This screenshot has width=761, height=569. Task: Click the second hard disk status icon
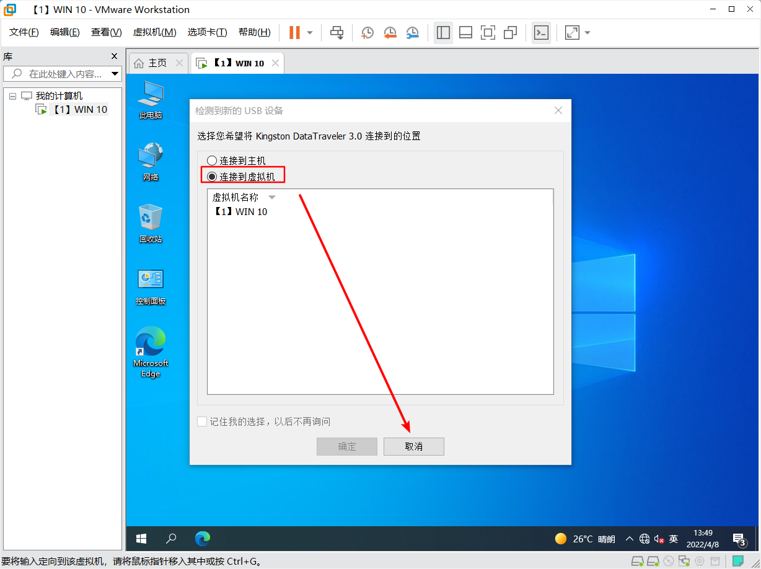(x=653, y=561)
